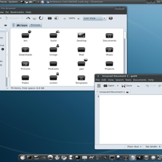Select the Pictures folder icon

point(26,64)
